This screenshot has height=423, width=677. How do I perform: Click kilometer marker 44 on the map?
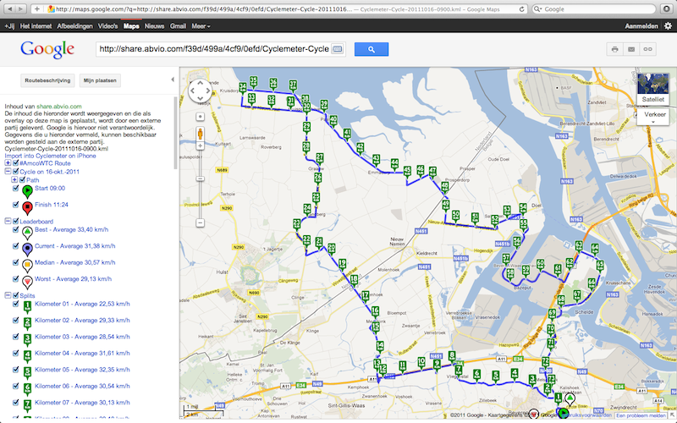pyautogui.click(x=394, y=164)
